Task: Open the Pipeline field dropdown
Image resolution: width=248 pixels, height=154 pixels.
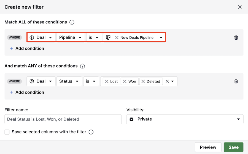Action: 71,38
